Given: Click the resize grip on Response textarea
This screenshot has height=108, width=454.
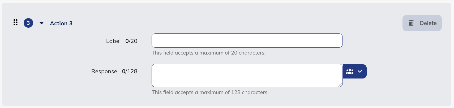Looking at the screenshot, I should (340, 85).
